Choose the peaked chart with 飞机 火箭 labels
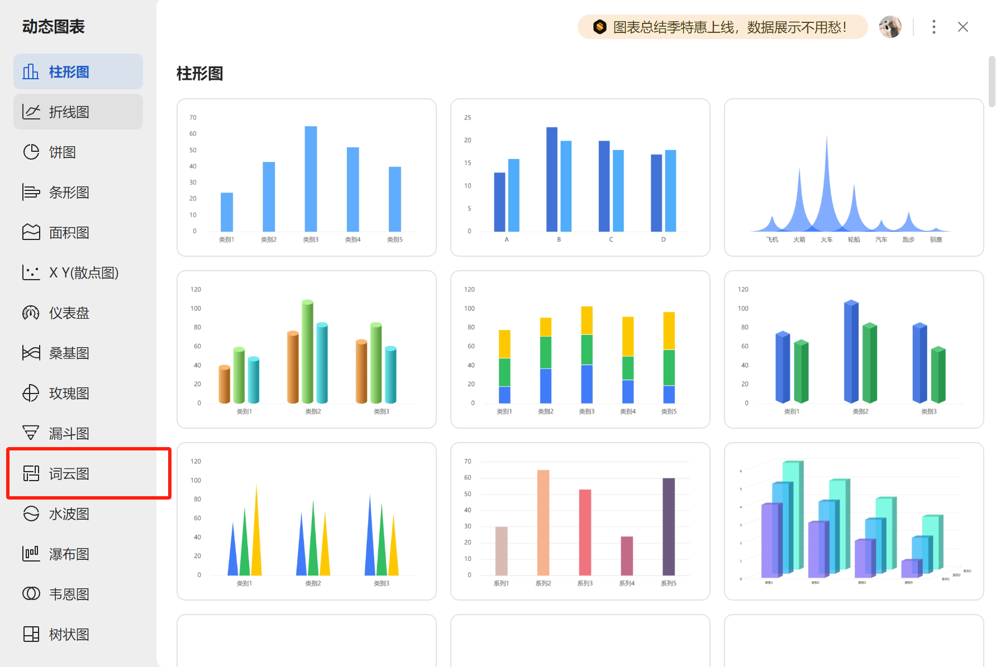 (854, 177)
